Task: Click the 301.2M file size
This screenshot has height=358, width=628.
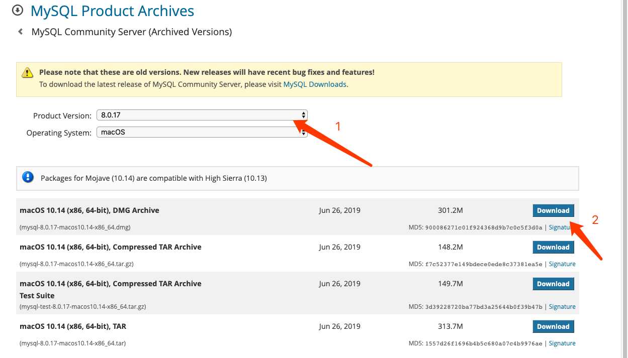Action: click(450, 210)
